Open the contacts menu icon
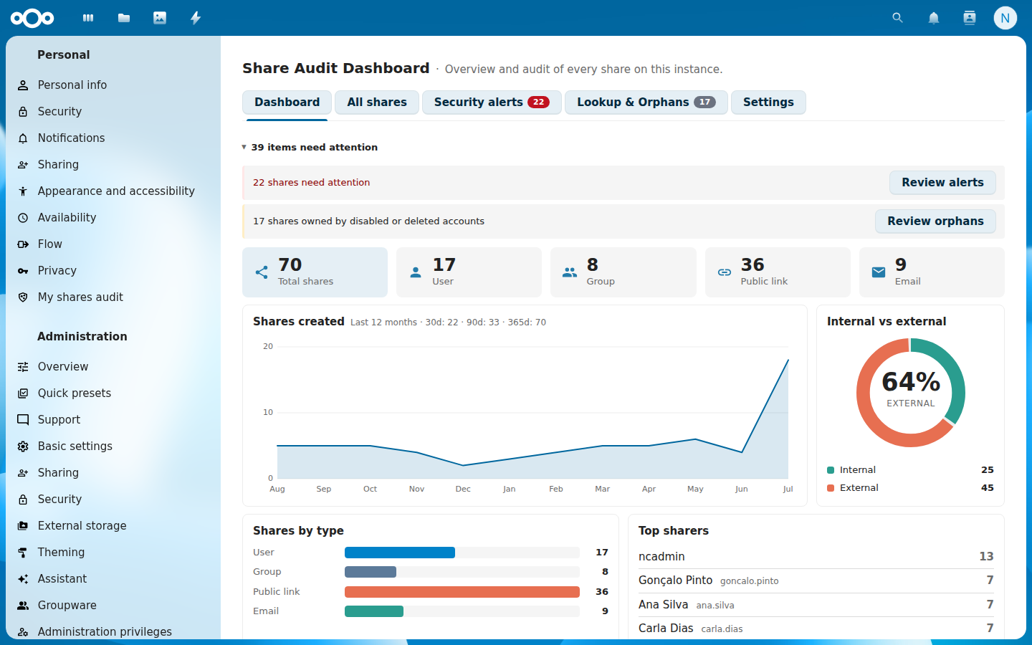This screenshot has height=645, width=1032. 970,18
